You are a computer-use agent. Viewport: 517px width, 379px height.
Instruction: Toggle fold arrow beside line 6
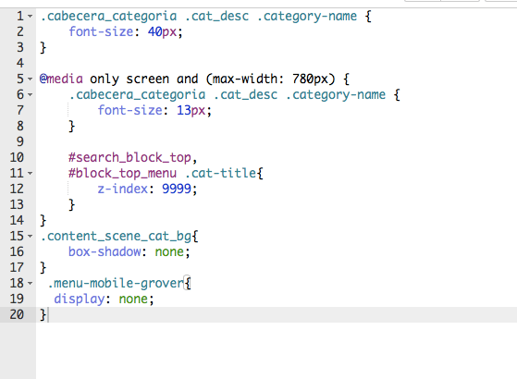click(x=30, y=95)
